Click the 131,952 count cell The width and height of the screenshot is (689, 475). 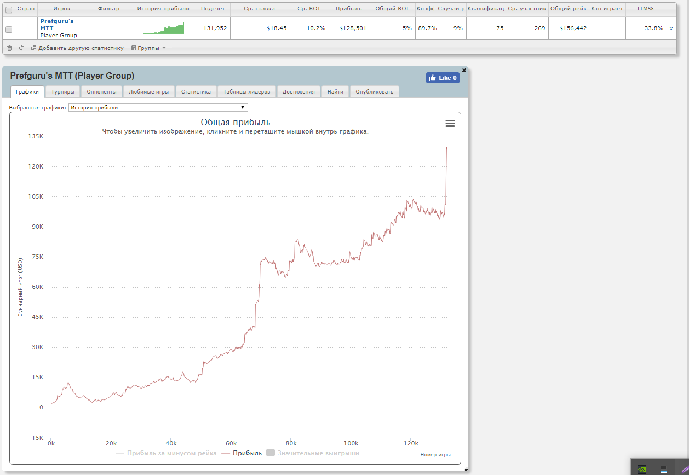(213, 28)
